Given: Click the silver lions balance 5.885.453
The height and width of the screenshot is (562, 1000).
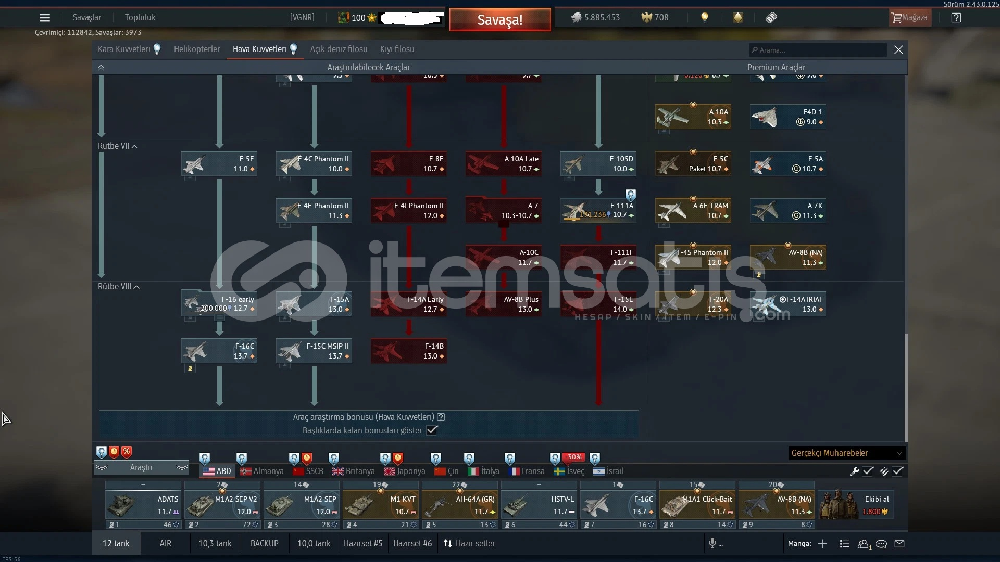Looking at the screenshot, I should 595,17.
